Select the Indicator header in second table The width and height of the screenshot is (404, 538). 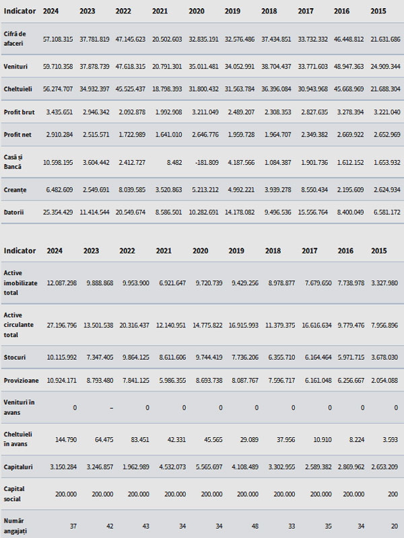click(20, 251)
